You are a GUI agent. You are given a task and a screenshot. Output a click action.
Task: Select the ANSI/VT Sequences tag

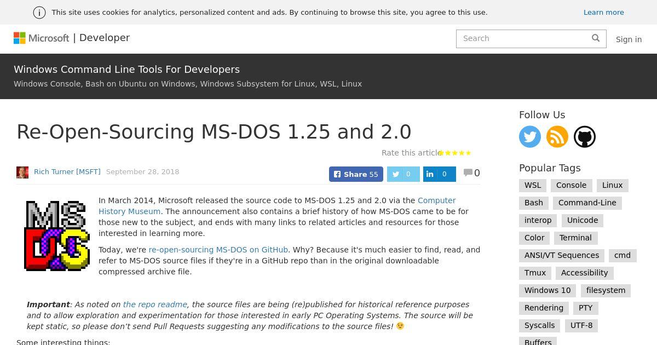(x=562, y=256)
